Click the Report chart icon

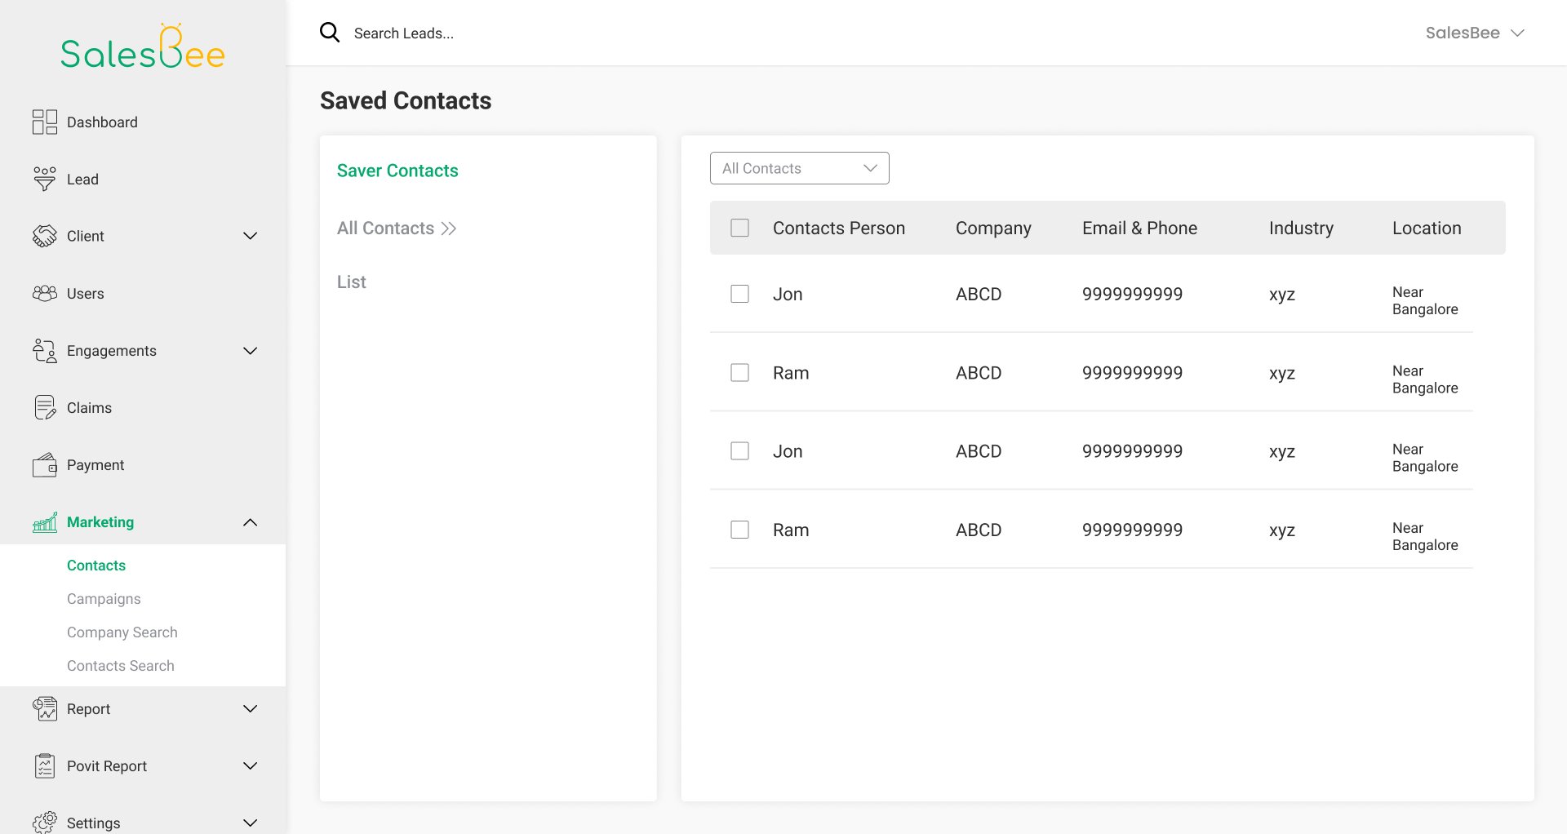click(45, 708)
